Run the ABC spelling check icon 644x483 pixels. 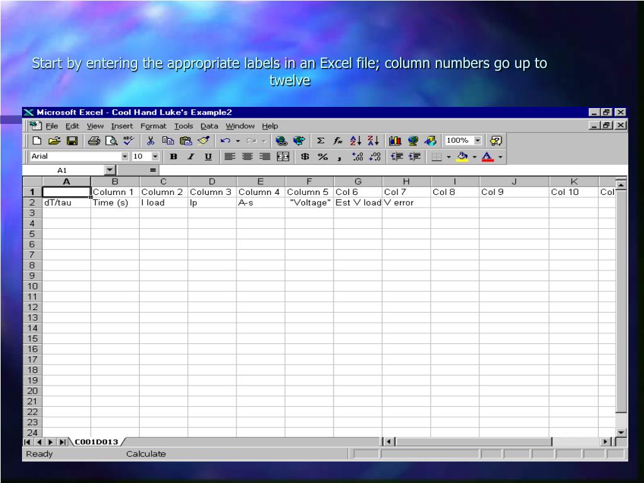(128, 141)
